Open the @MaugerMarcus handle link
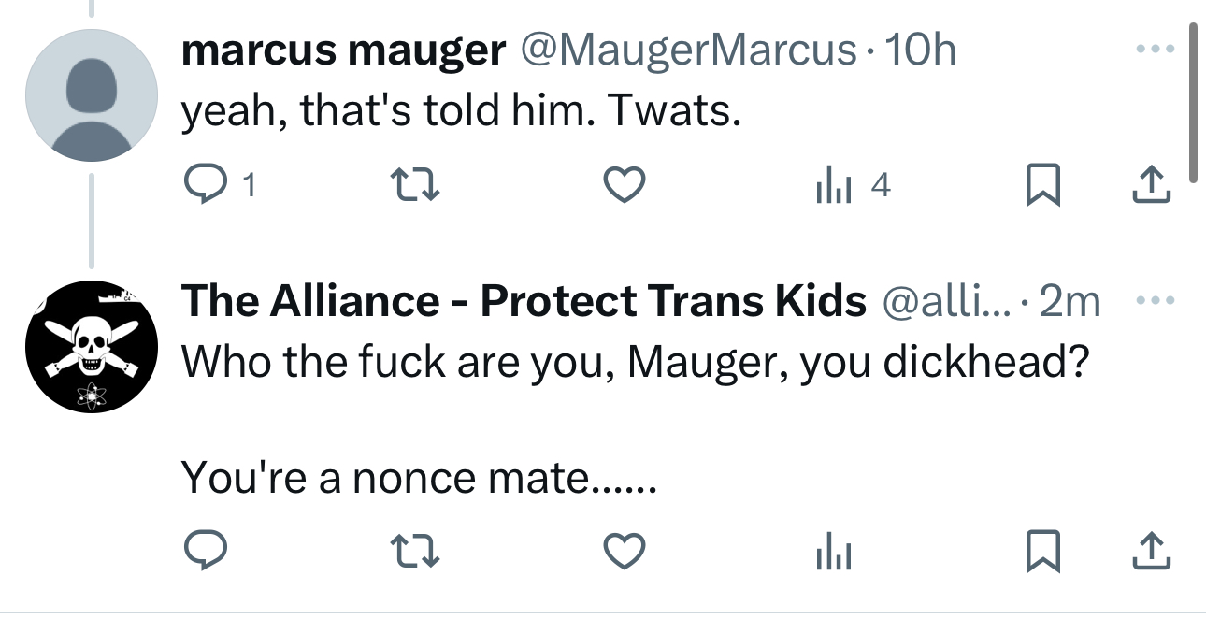 pos(686,50)
